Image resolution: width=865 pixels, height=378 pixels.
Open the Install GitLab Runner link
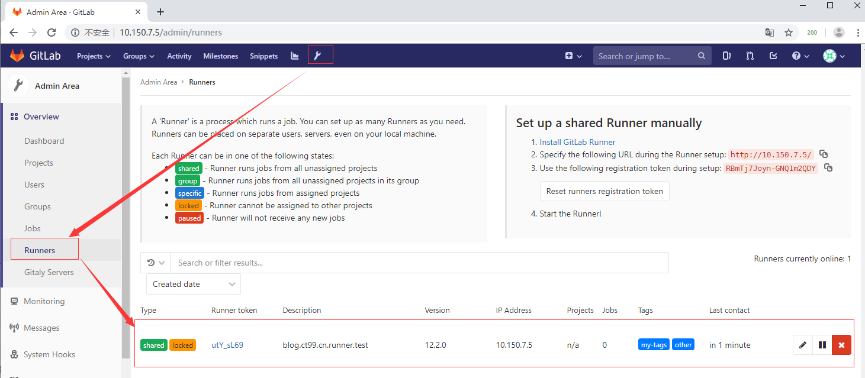tap(577, 142)
